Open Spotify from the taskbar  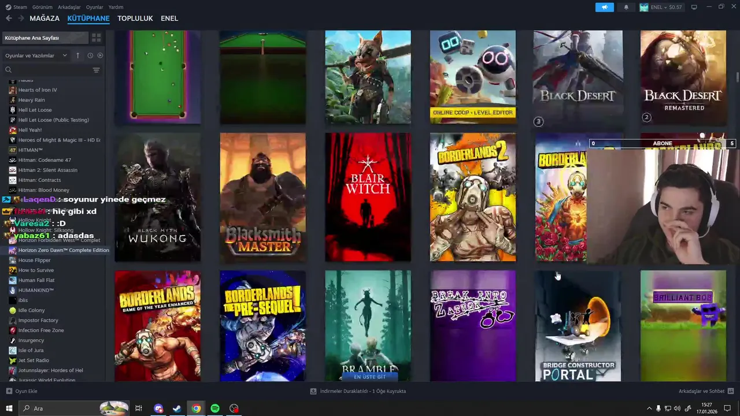pyautogui.click(x=215, y=408)
